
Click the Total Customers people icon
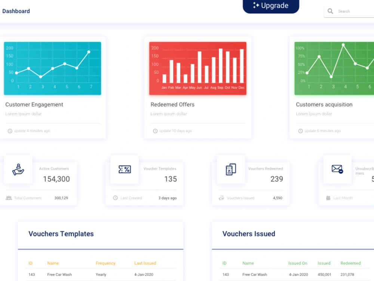point(9,198)
